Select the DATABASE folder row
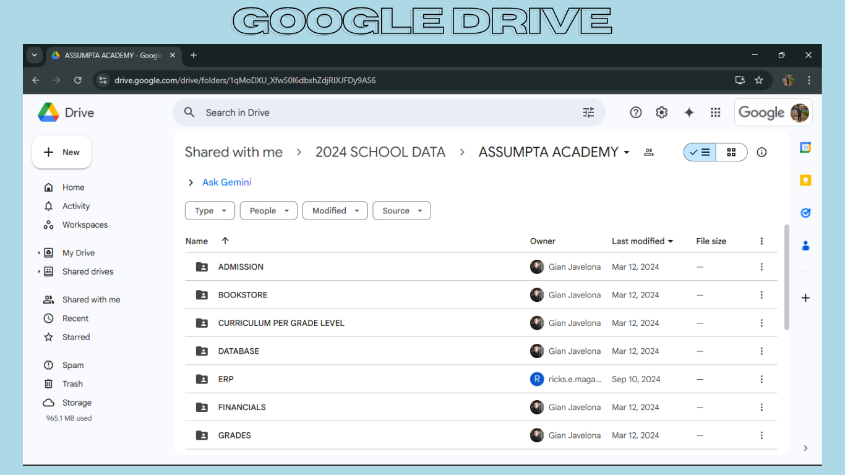 [481, 351]
